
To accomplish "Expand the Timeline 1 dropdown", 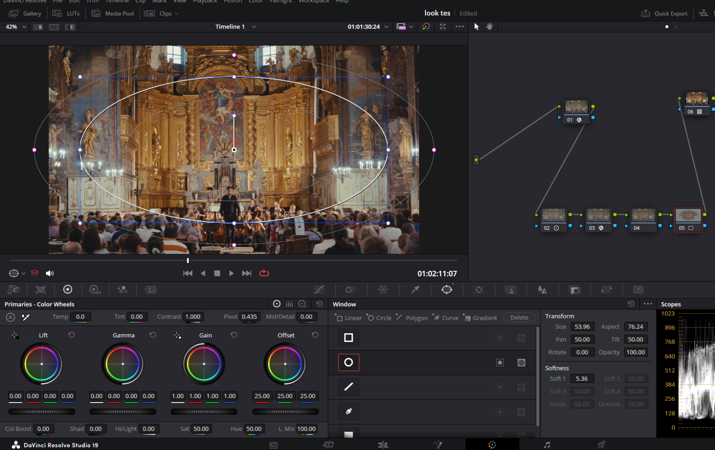I will pyautogui.click(x=254, y=27).
